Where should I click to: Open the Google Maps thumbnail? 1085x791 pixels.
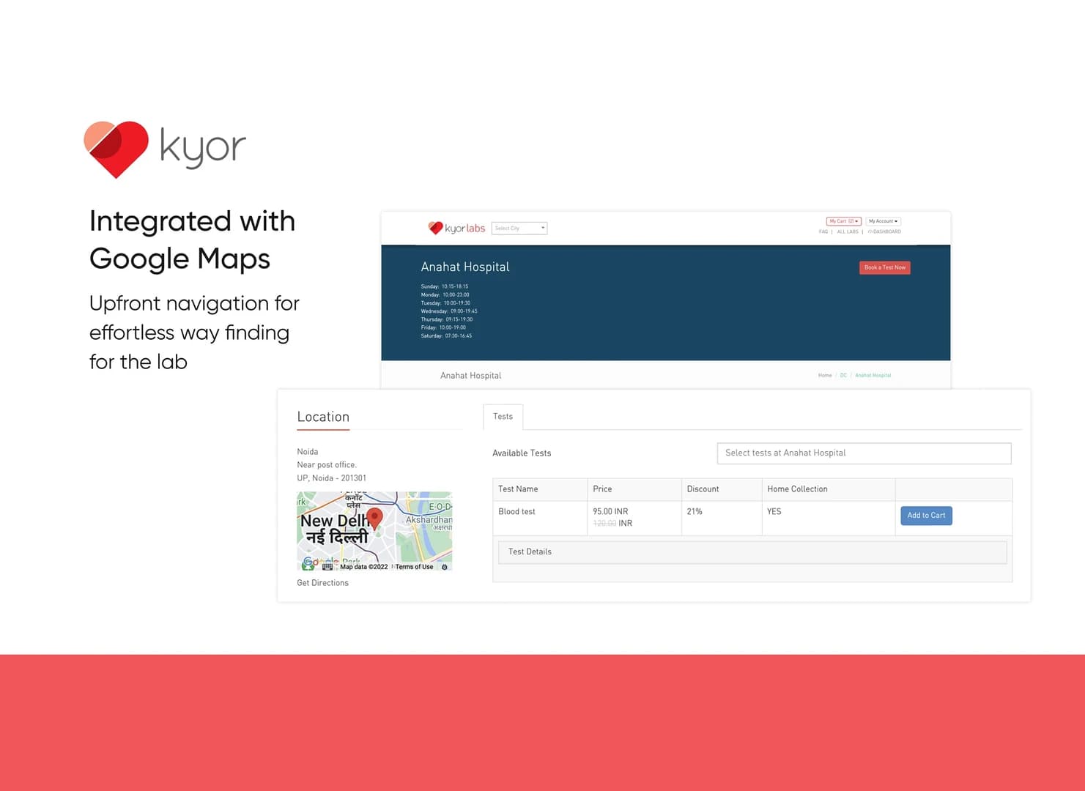point(374,531)
